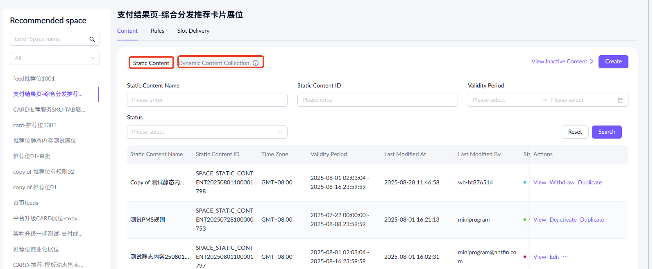Click the ID cell ending in 753
This screenshot has width=653, height=269.
pos(224,220)
